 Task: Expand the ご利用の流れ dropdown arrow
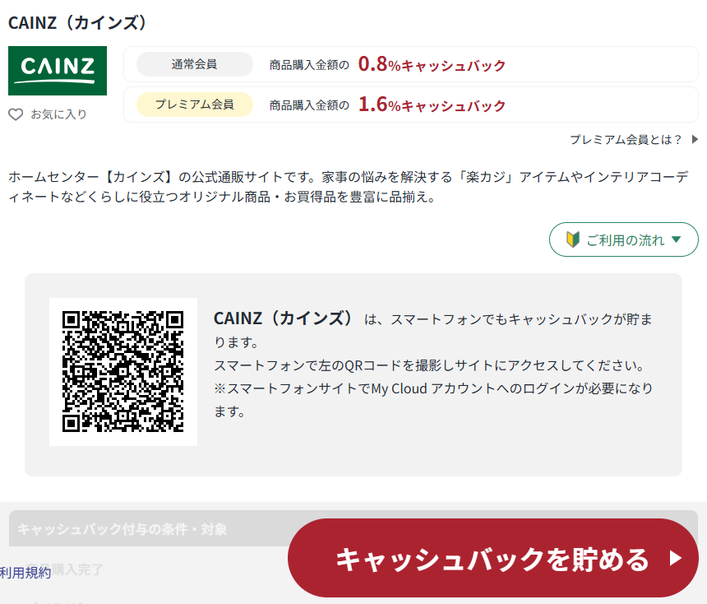pos(677,239)
